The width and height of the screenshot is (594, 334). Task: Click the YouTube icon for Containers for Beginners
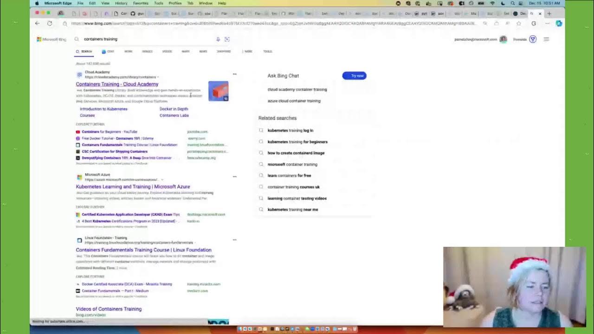click(x=78, y=132)
